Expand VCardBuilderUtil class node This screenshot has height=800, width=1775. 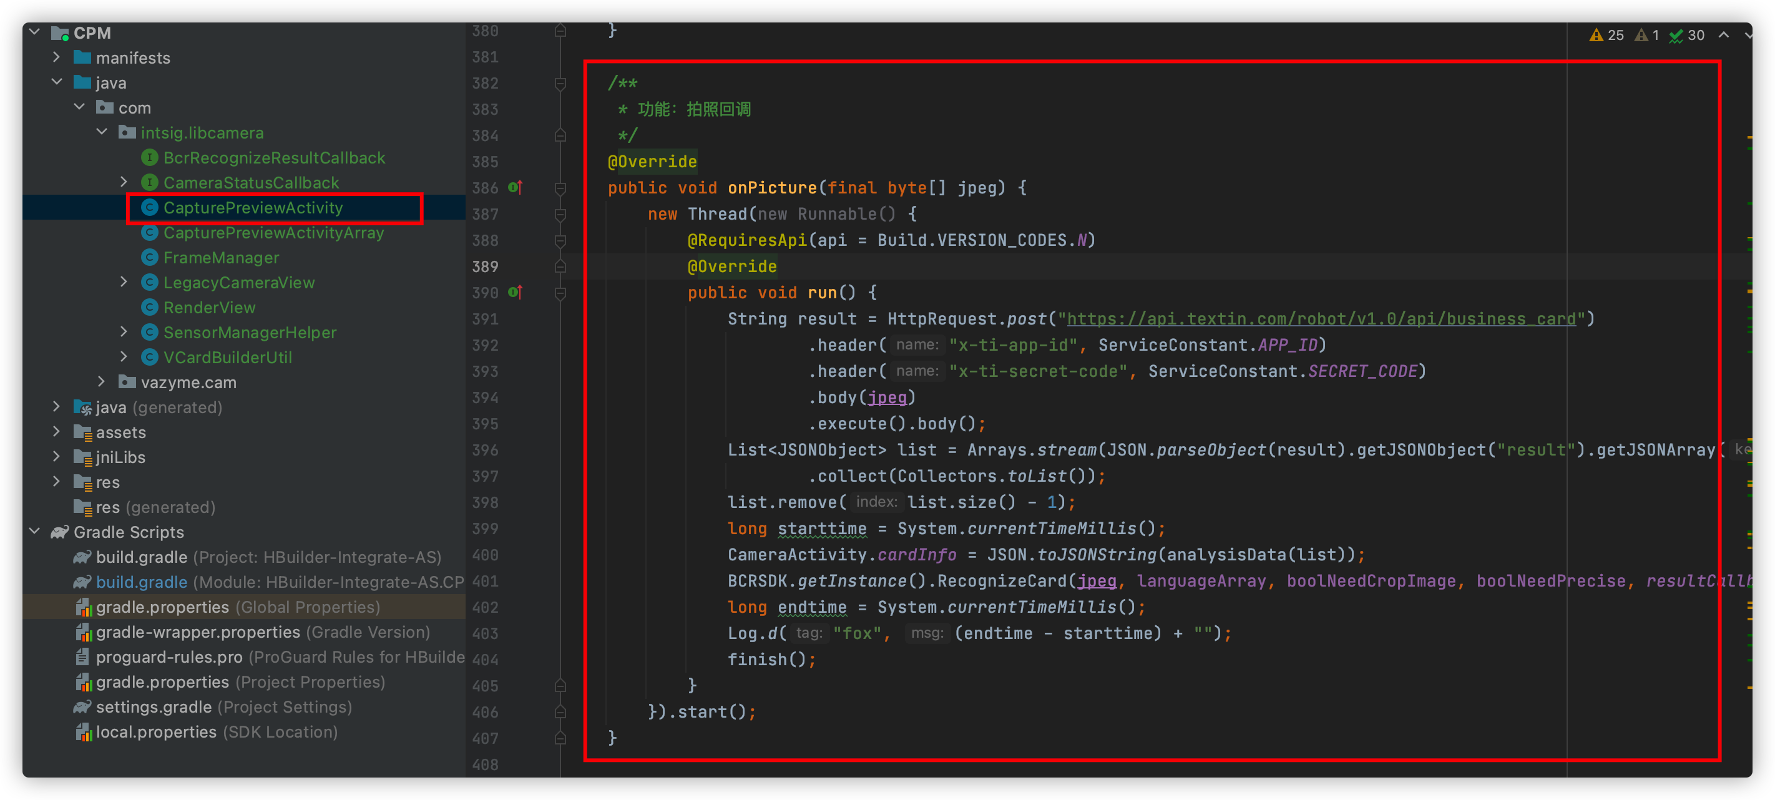point(124,356)
